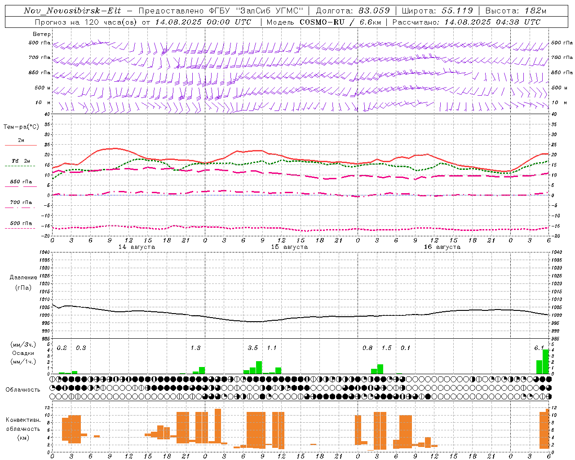
Task: Click the 14 августа date label
Action: [137, 247]
